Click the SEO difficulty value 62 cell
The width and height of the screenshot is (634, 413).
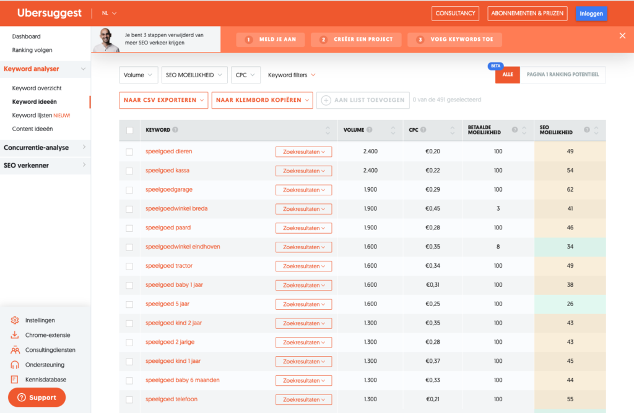click(x=570, y=189)
